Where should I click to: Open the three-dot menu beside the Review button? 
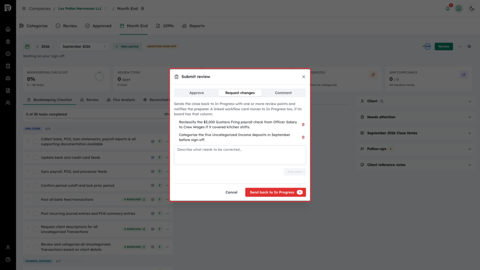459,46
